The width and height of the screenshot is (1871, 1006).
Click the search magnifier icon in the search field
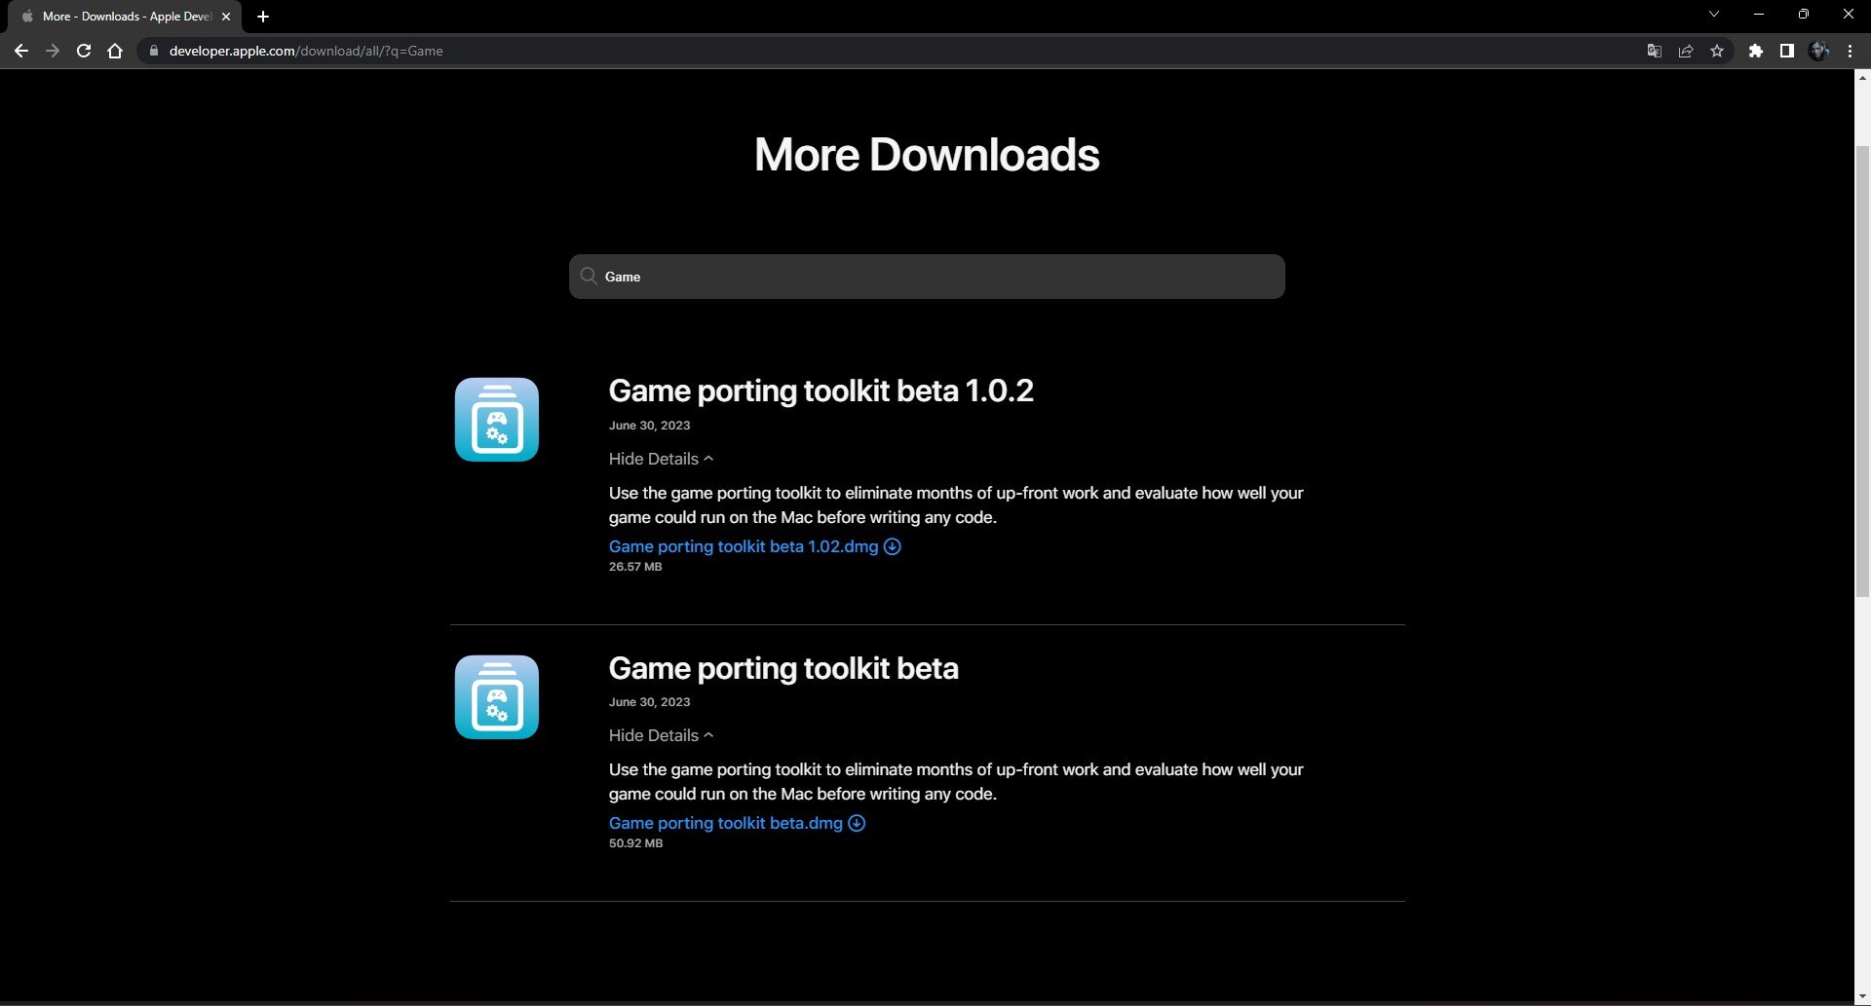(589, 277)
